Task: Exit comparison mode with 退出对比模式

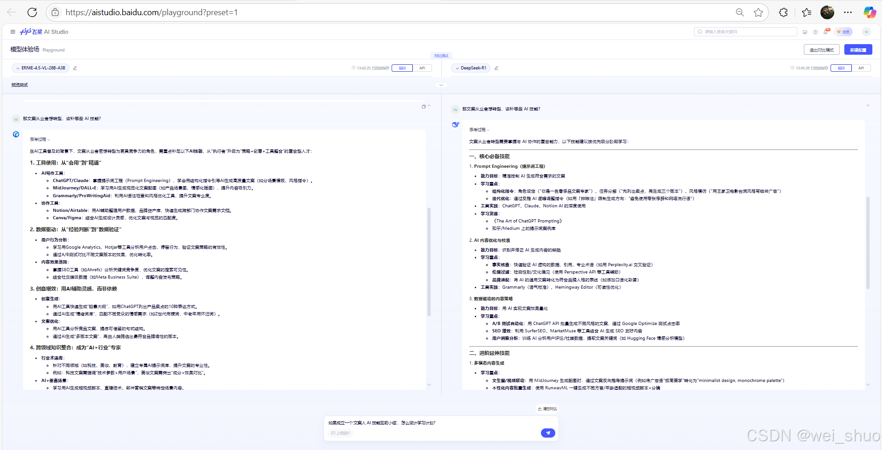Action: click(x=822, y=50)
